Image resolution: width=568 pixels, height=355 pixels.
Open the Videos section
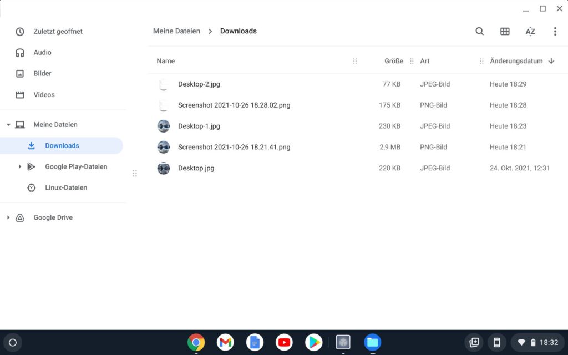pyautogui.click(x=44, y=94)
